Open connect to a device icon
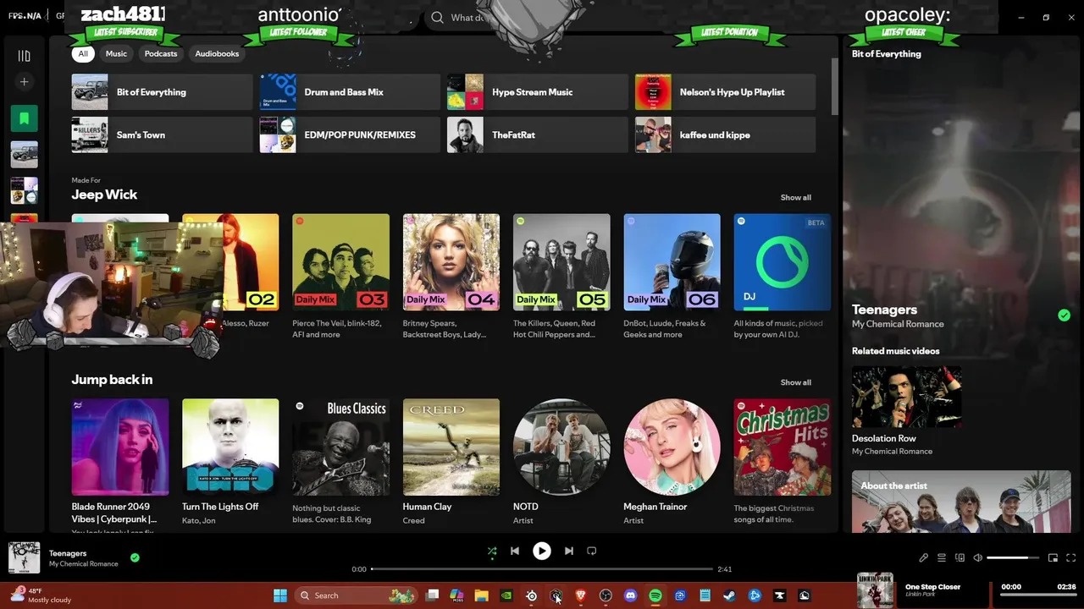Screen dimensions: 1084x609 960,557
